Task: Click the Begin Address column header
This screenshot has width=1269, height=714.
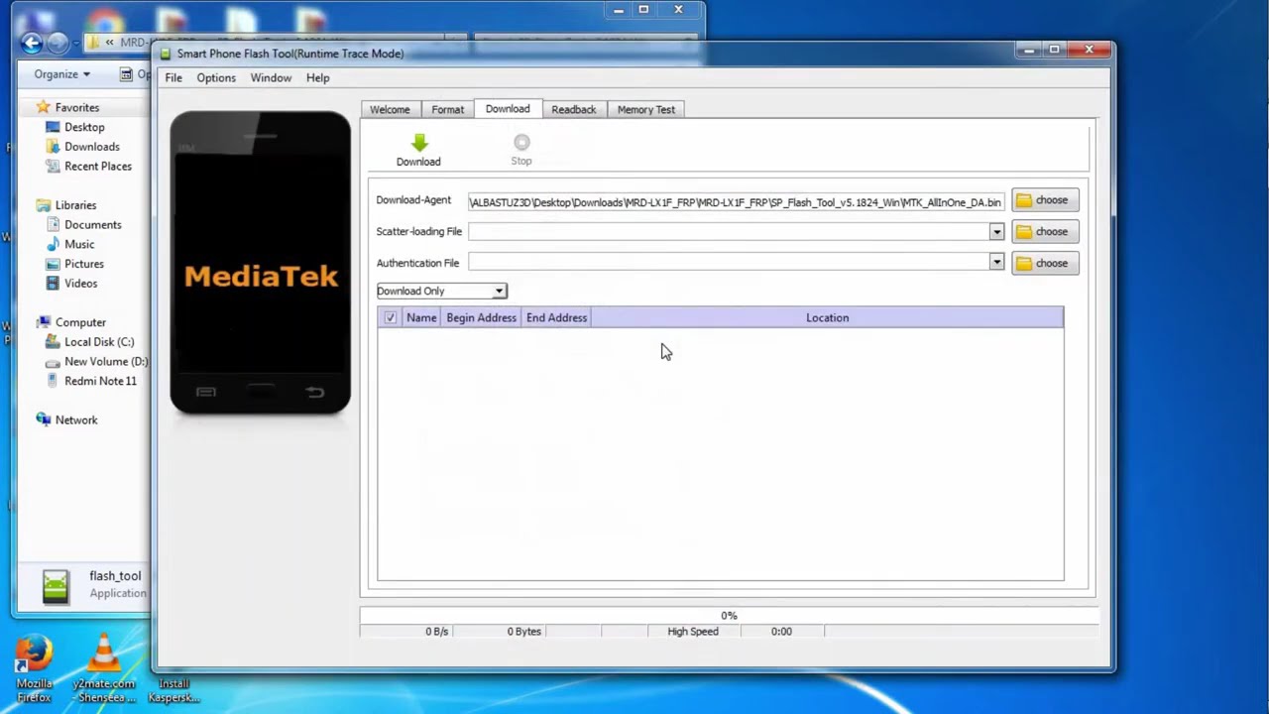Action: [481, 317]
